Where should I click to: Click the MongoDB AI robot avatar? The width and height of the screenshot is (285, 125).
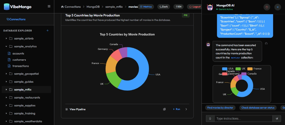tap(210, 7)
